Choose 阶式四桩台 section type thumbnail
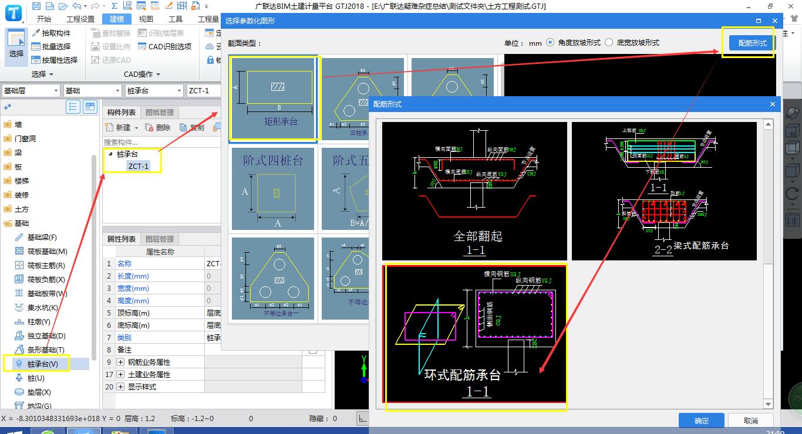 click(273, 188)
